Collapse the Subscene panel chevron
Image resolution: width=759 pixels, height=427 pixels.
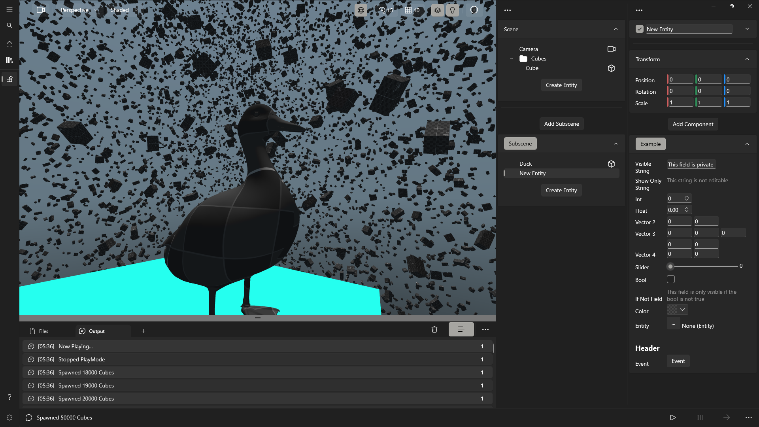616,144
